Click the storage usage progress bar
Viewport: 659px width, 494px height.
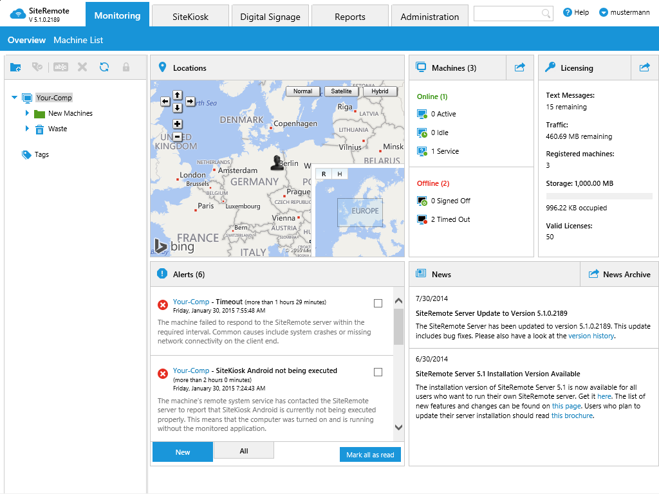click(599, 196)
